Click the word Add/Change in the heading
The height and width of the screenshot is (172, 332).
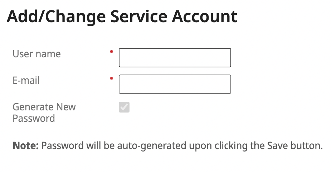tap(56, 17)
